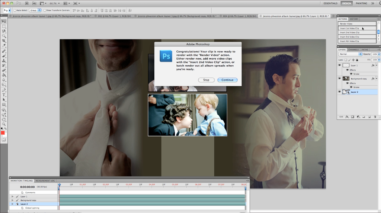
Task: Expand Background copy in the timeline
Action: pos(12,200)
